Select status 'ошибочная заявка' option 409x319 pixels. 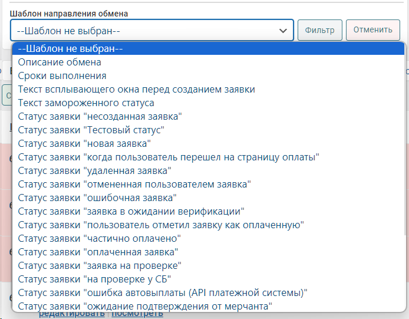coord(97,198)
